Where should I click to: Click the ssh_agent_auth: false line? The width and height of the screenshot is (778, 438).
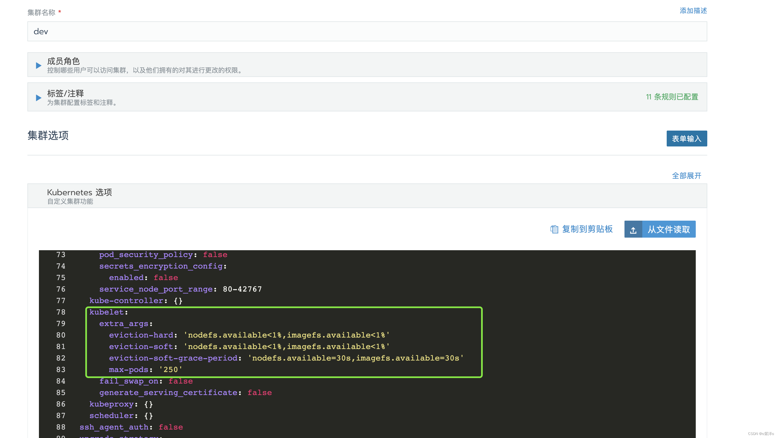[131, 427]
